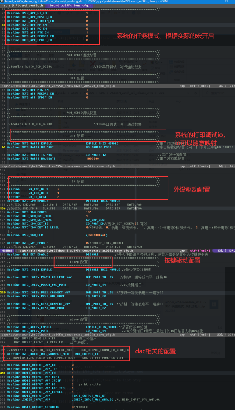Image resolution: width=235 pixels, height=410 pixels.
Task: Click the DISABLE_THIS_MOUDLE value for IOKEY
Action: pos(103,269)
